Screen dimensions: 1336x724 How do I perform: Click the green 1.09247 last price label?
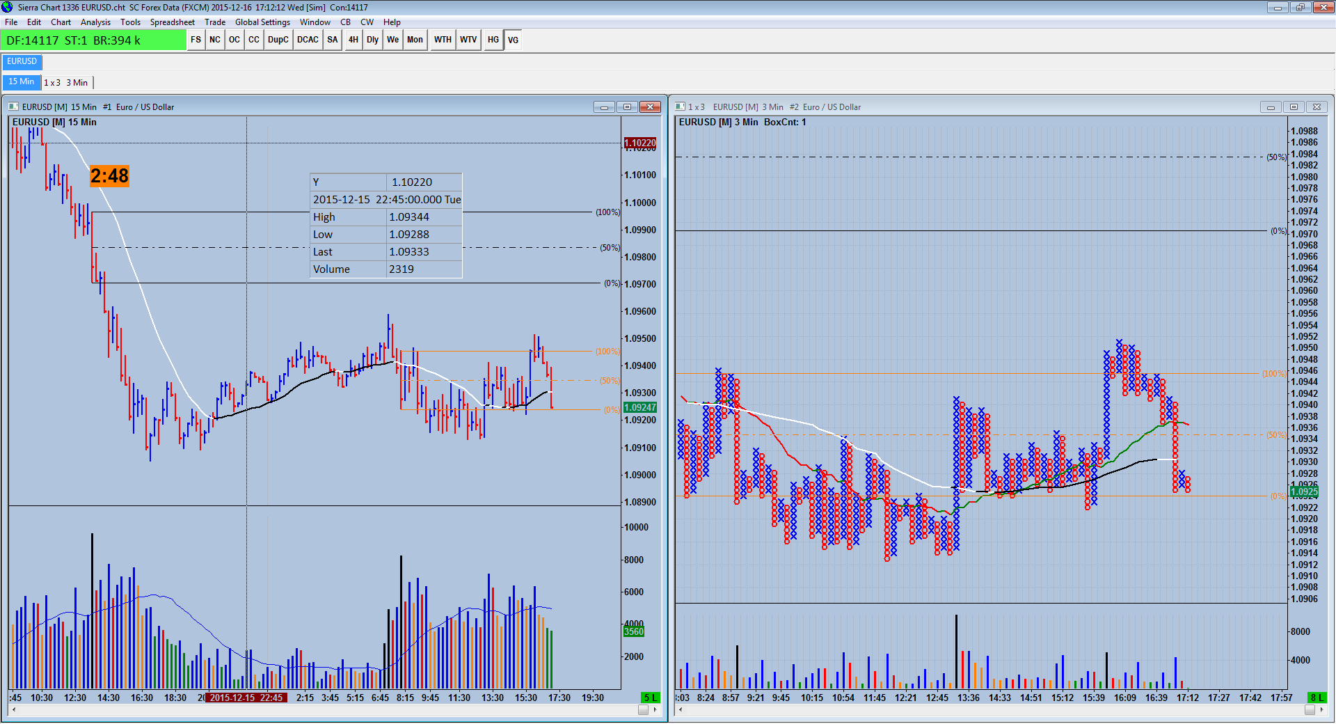[640, 408]
